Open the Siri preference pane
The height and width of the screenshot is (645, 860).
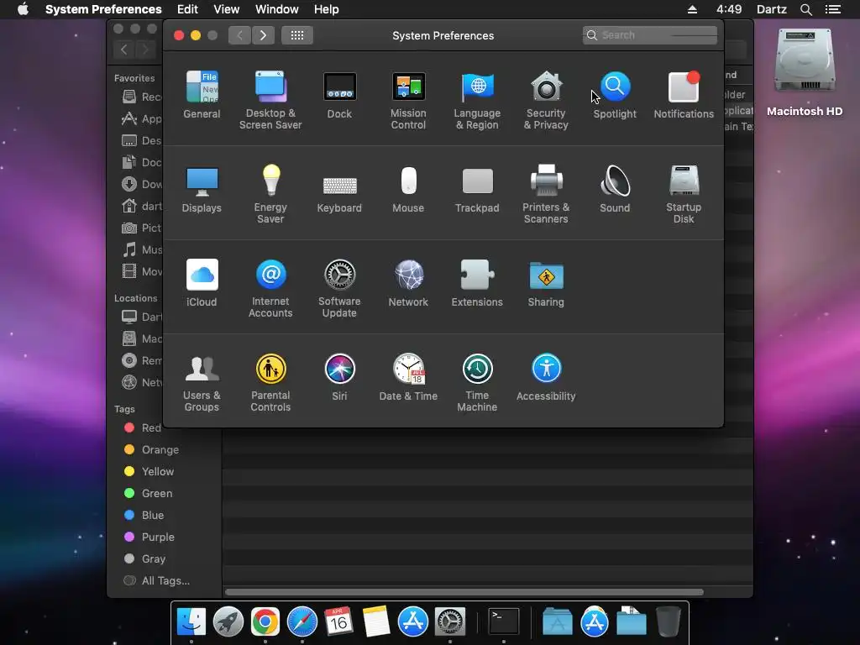point(339,377)
